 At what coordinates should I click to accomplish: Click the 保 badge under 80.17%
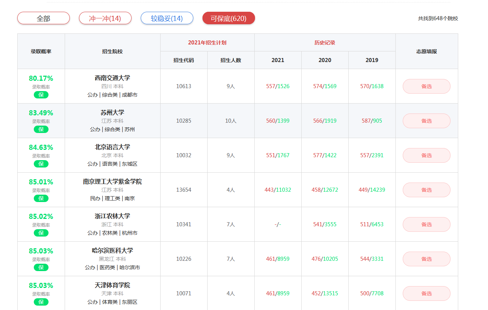click(x=41, y=95)
